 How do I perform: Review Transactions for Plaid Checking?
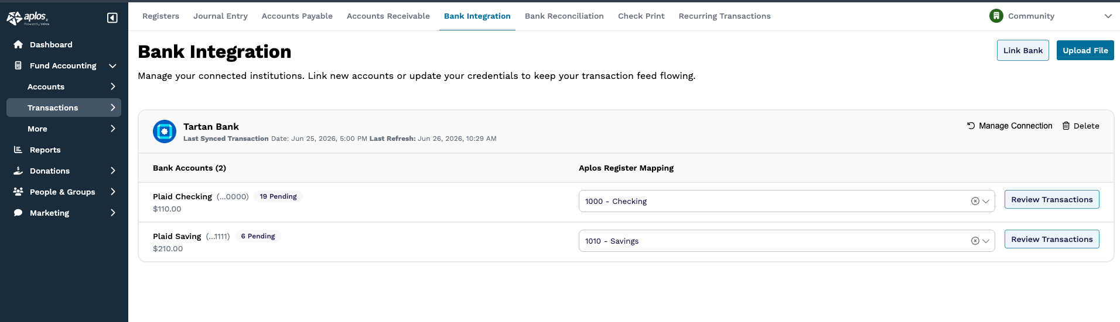1052,199
